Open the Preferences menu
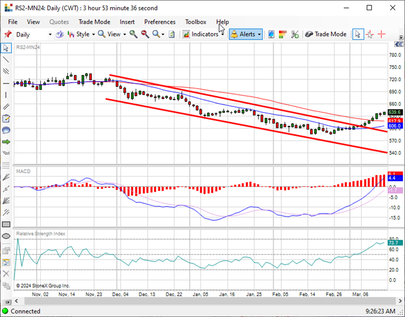 (160, 22)
